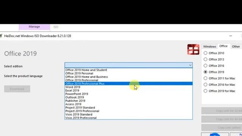
Task: Pick Office 2019 Home and Business
Action: coord(129,77)
